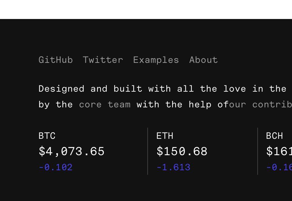Click the BTC change value -0.102
The width and height of the screenshot is (292, 201).
[56, 167]
